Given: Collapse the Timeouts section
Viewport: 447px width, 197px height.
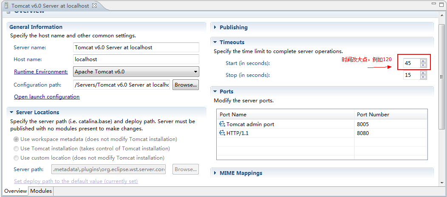Looking at the screenshot, I should pyautogui.click(x=215, y=42).
